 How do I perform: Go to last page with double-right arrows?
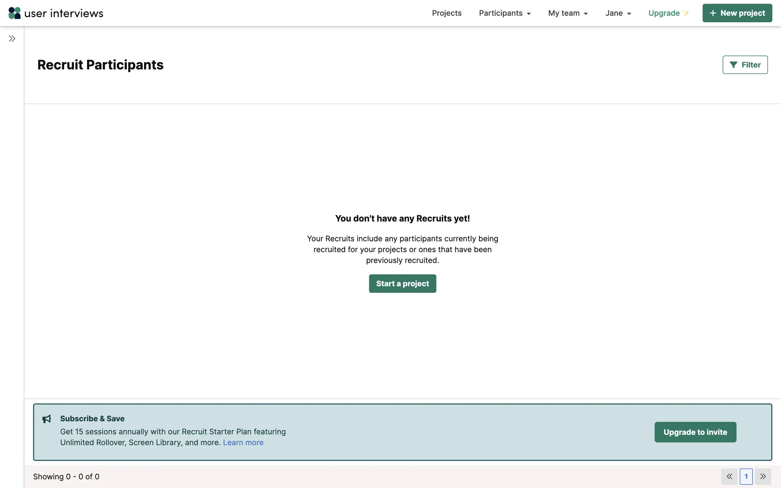[763, 476]
